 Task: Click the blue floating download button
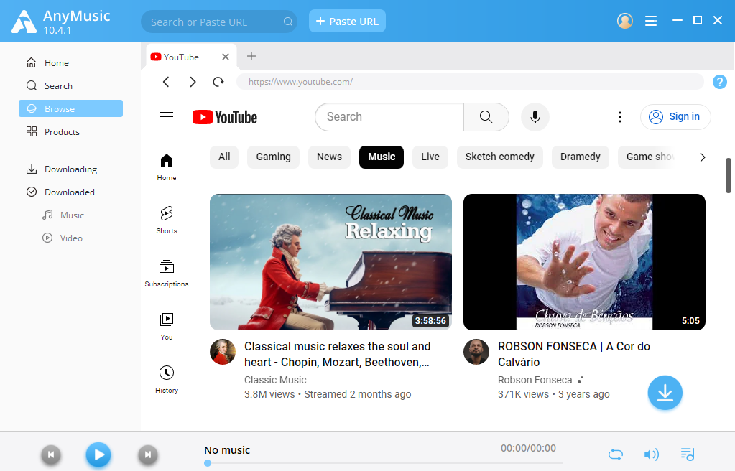[x=665, y=393]
